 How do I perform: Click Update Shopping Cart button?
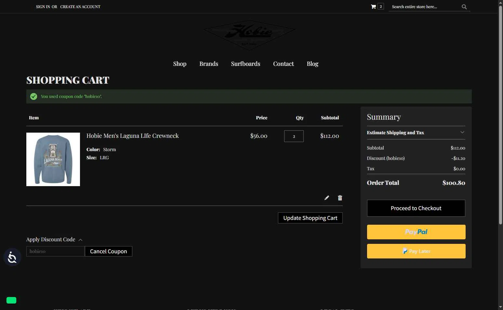[x=310, y=218]
